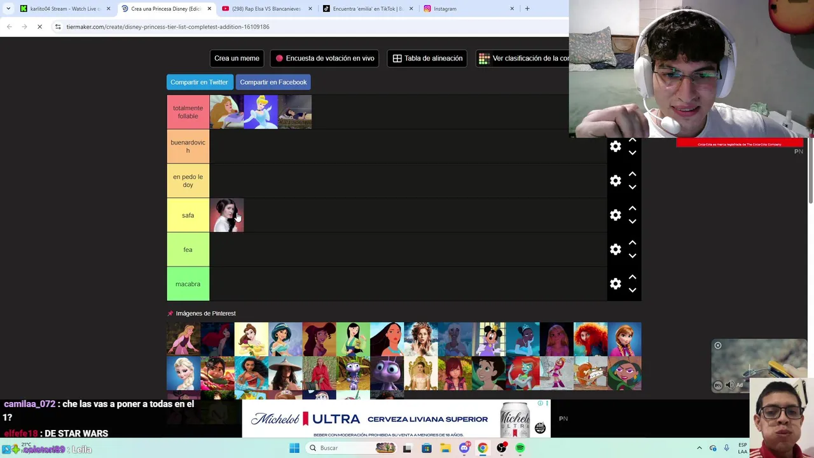The width and height of the screenshot is (814, 458).
Task: Open settings gear for the fea tier
Action: [x=615, y=249]
